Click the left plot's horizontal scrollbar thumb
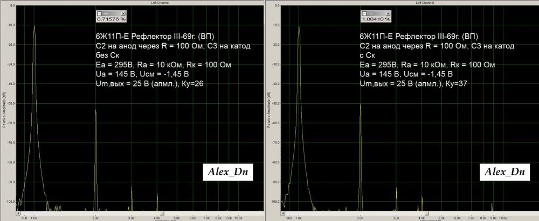The image size is (539, 221). [163, 213]
